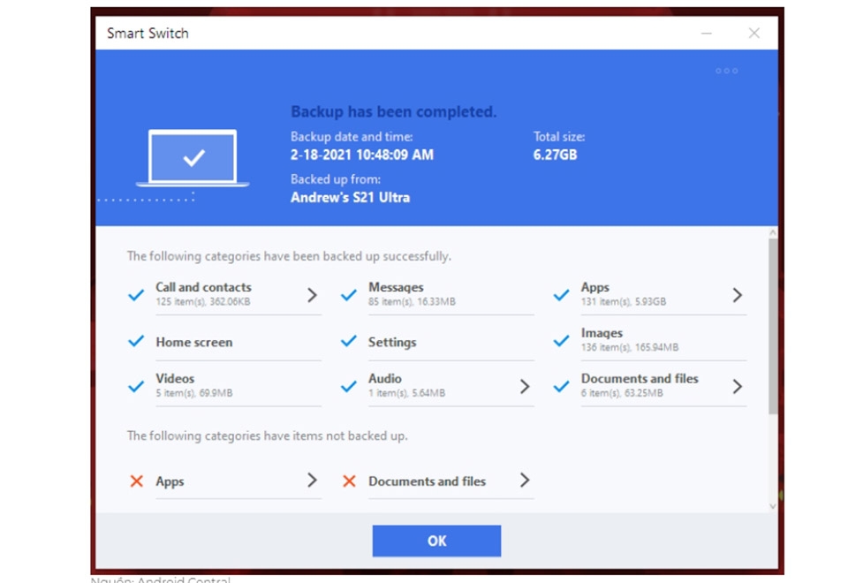Image resolution: width=848 pixels, height=583 pixels.
Task: Click the backed-up Apps checkmark icon
Action: click(x=562, y=295)
